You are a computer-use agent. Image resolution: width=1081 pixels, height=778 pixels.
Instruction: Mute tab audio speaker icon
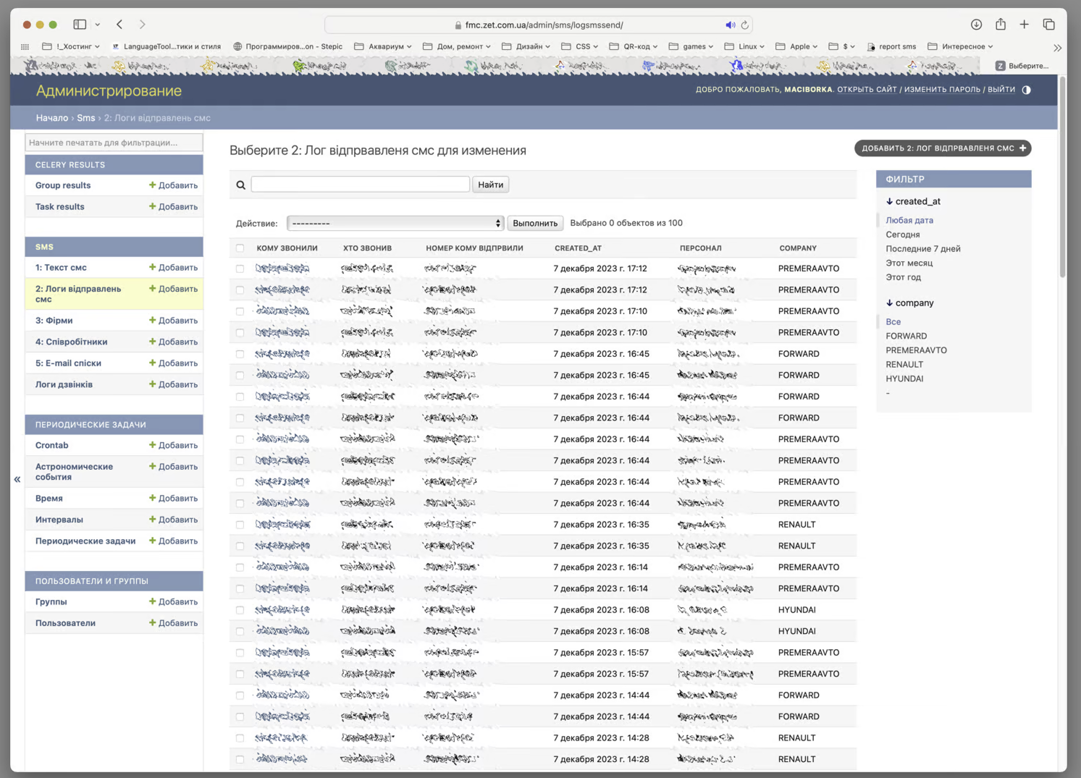point(730,25)
